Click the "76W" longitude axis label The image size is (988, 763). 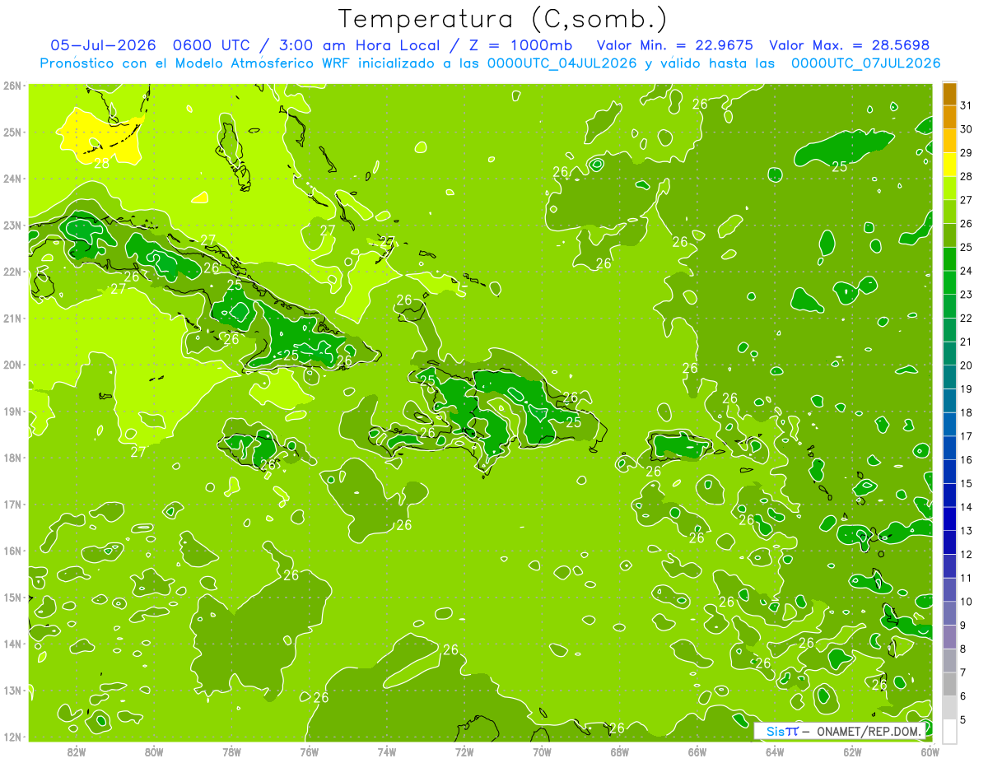point(309,751)
